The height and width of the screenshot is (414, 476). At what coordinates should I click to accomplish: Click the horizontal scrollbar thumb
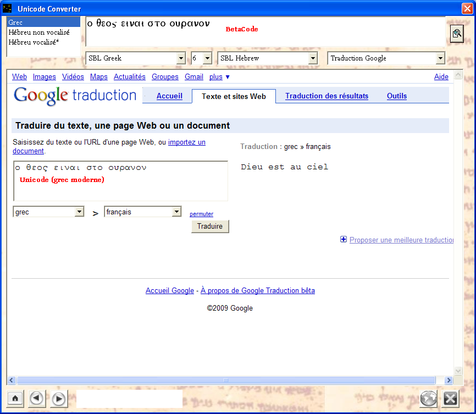226,380
